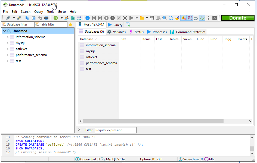Click the broom Clear icon
The height and width of the screenshot is (163, 257).
tap(177, 18)
